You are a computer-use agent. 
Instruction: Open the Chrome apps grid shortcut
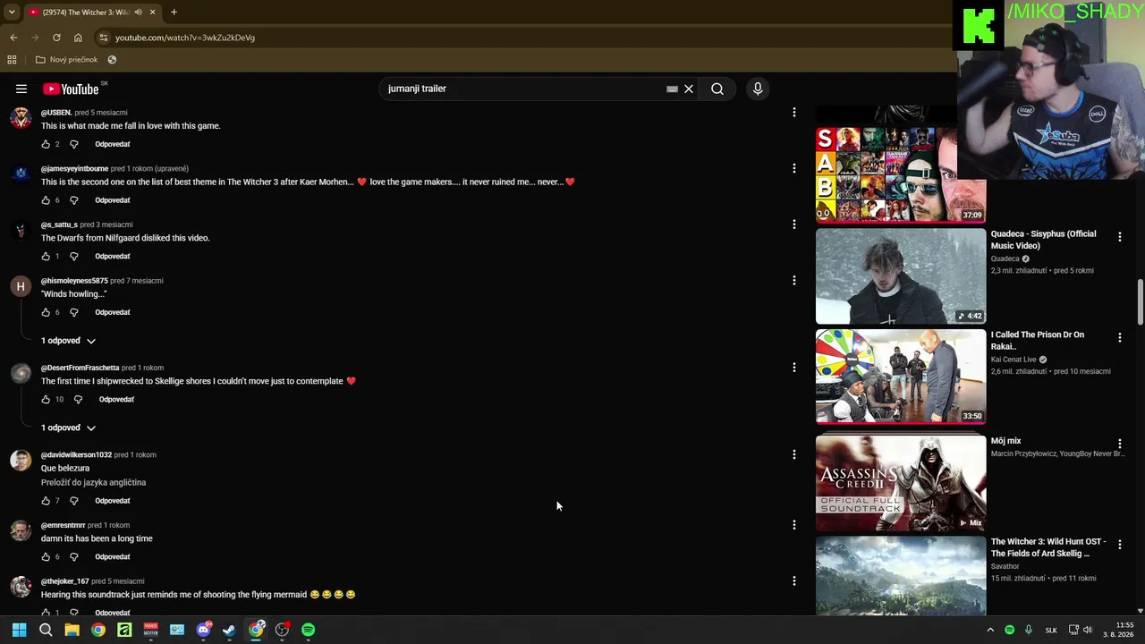[x=12, y=60]
